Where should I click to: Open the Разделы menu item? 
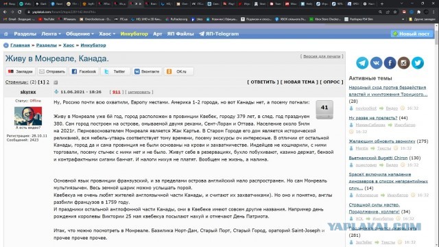pyautogui.click(x=25, y=34)
